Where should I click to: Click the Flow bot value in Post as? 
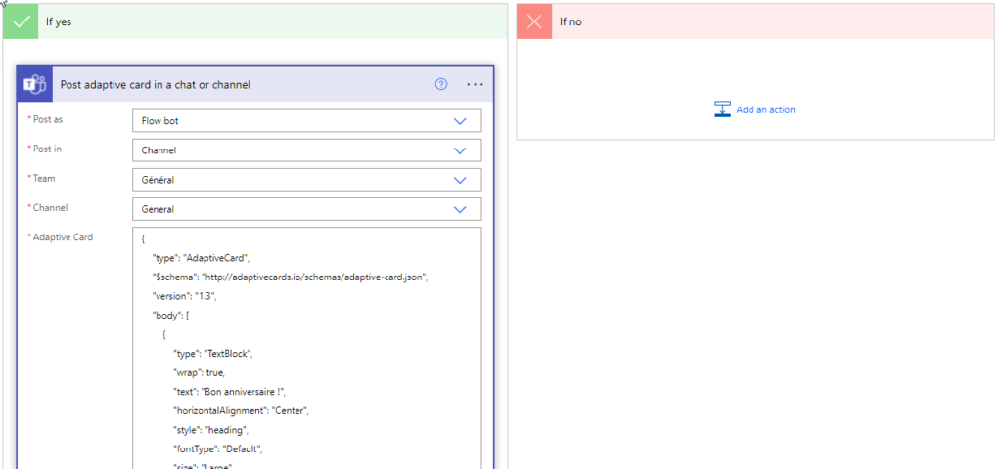160,121
